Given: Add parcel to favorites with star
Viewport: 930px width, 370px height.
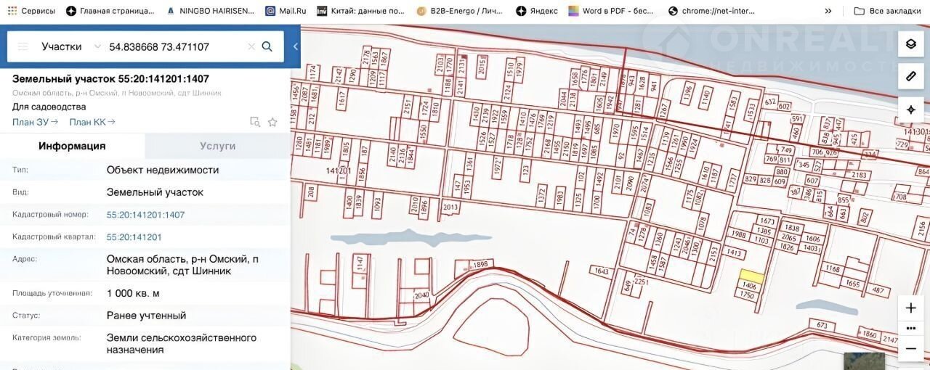Looking at the screenshot, I should pyautogui.click(x=272, y=122).
